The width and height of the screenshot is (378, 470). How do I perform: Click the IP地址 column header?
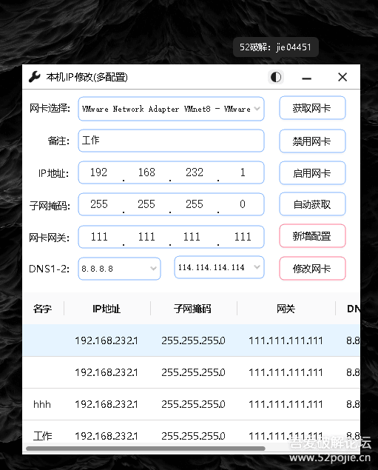click(107, 309)
